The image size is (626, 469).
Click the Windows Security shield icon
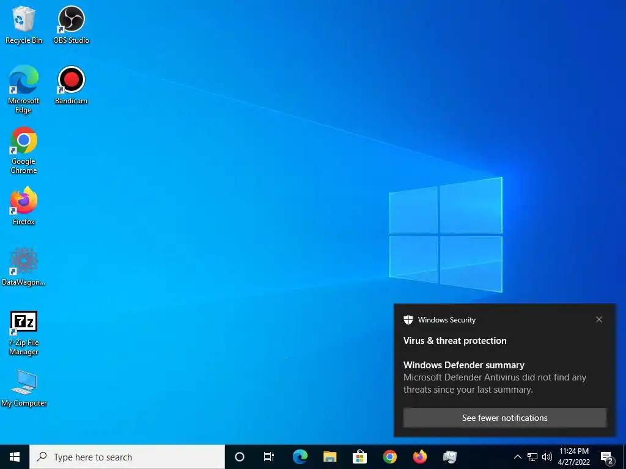408,320
